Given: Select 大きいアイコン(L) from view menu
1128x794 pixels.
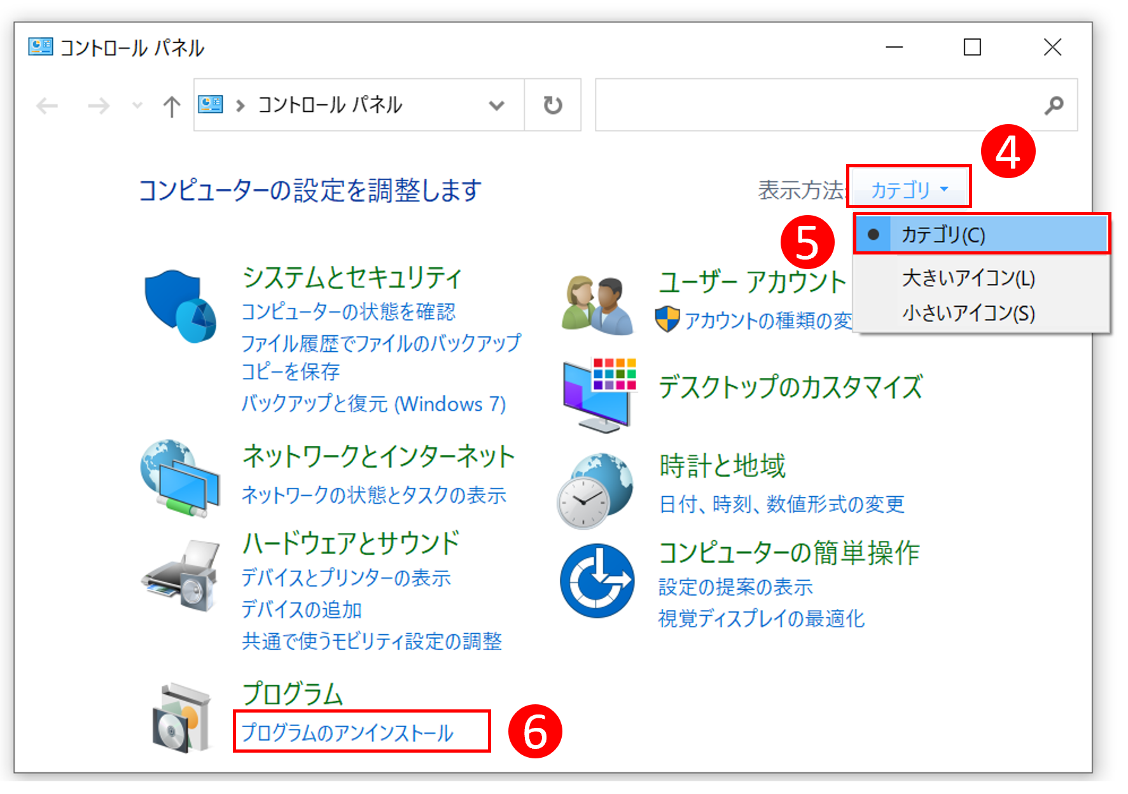Looking at the screenshot, I should [982, 278].
